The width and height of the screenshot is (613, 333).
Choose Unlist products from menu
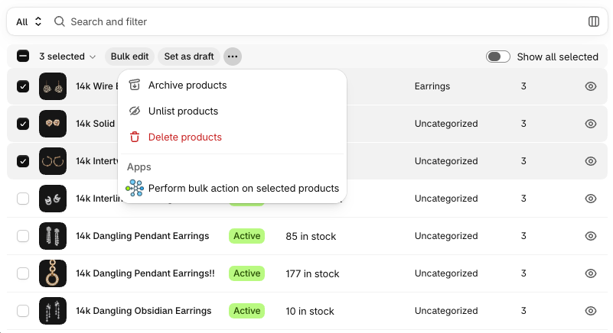pos(233,112)
